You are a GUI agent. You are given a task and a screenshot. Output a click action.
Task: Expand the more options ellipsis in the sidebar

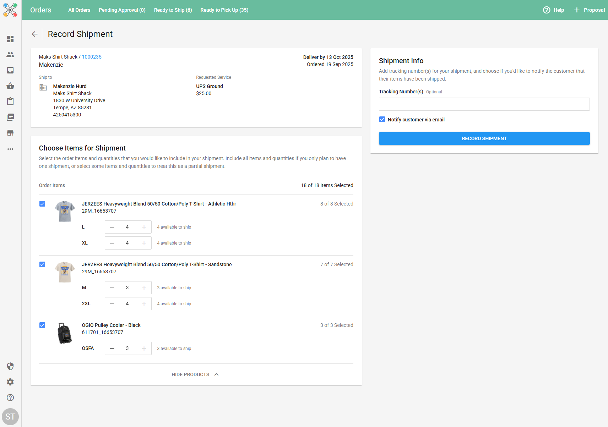click(10, 149)
